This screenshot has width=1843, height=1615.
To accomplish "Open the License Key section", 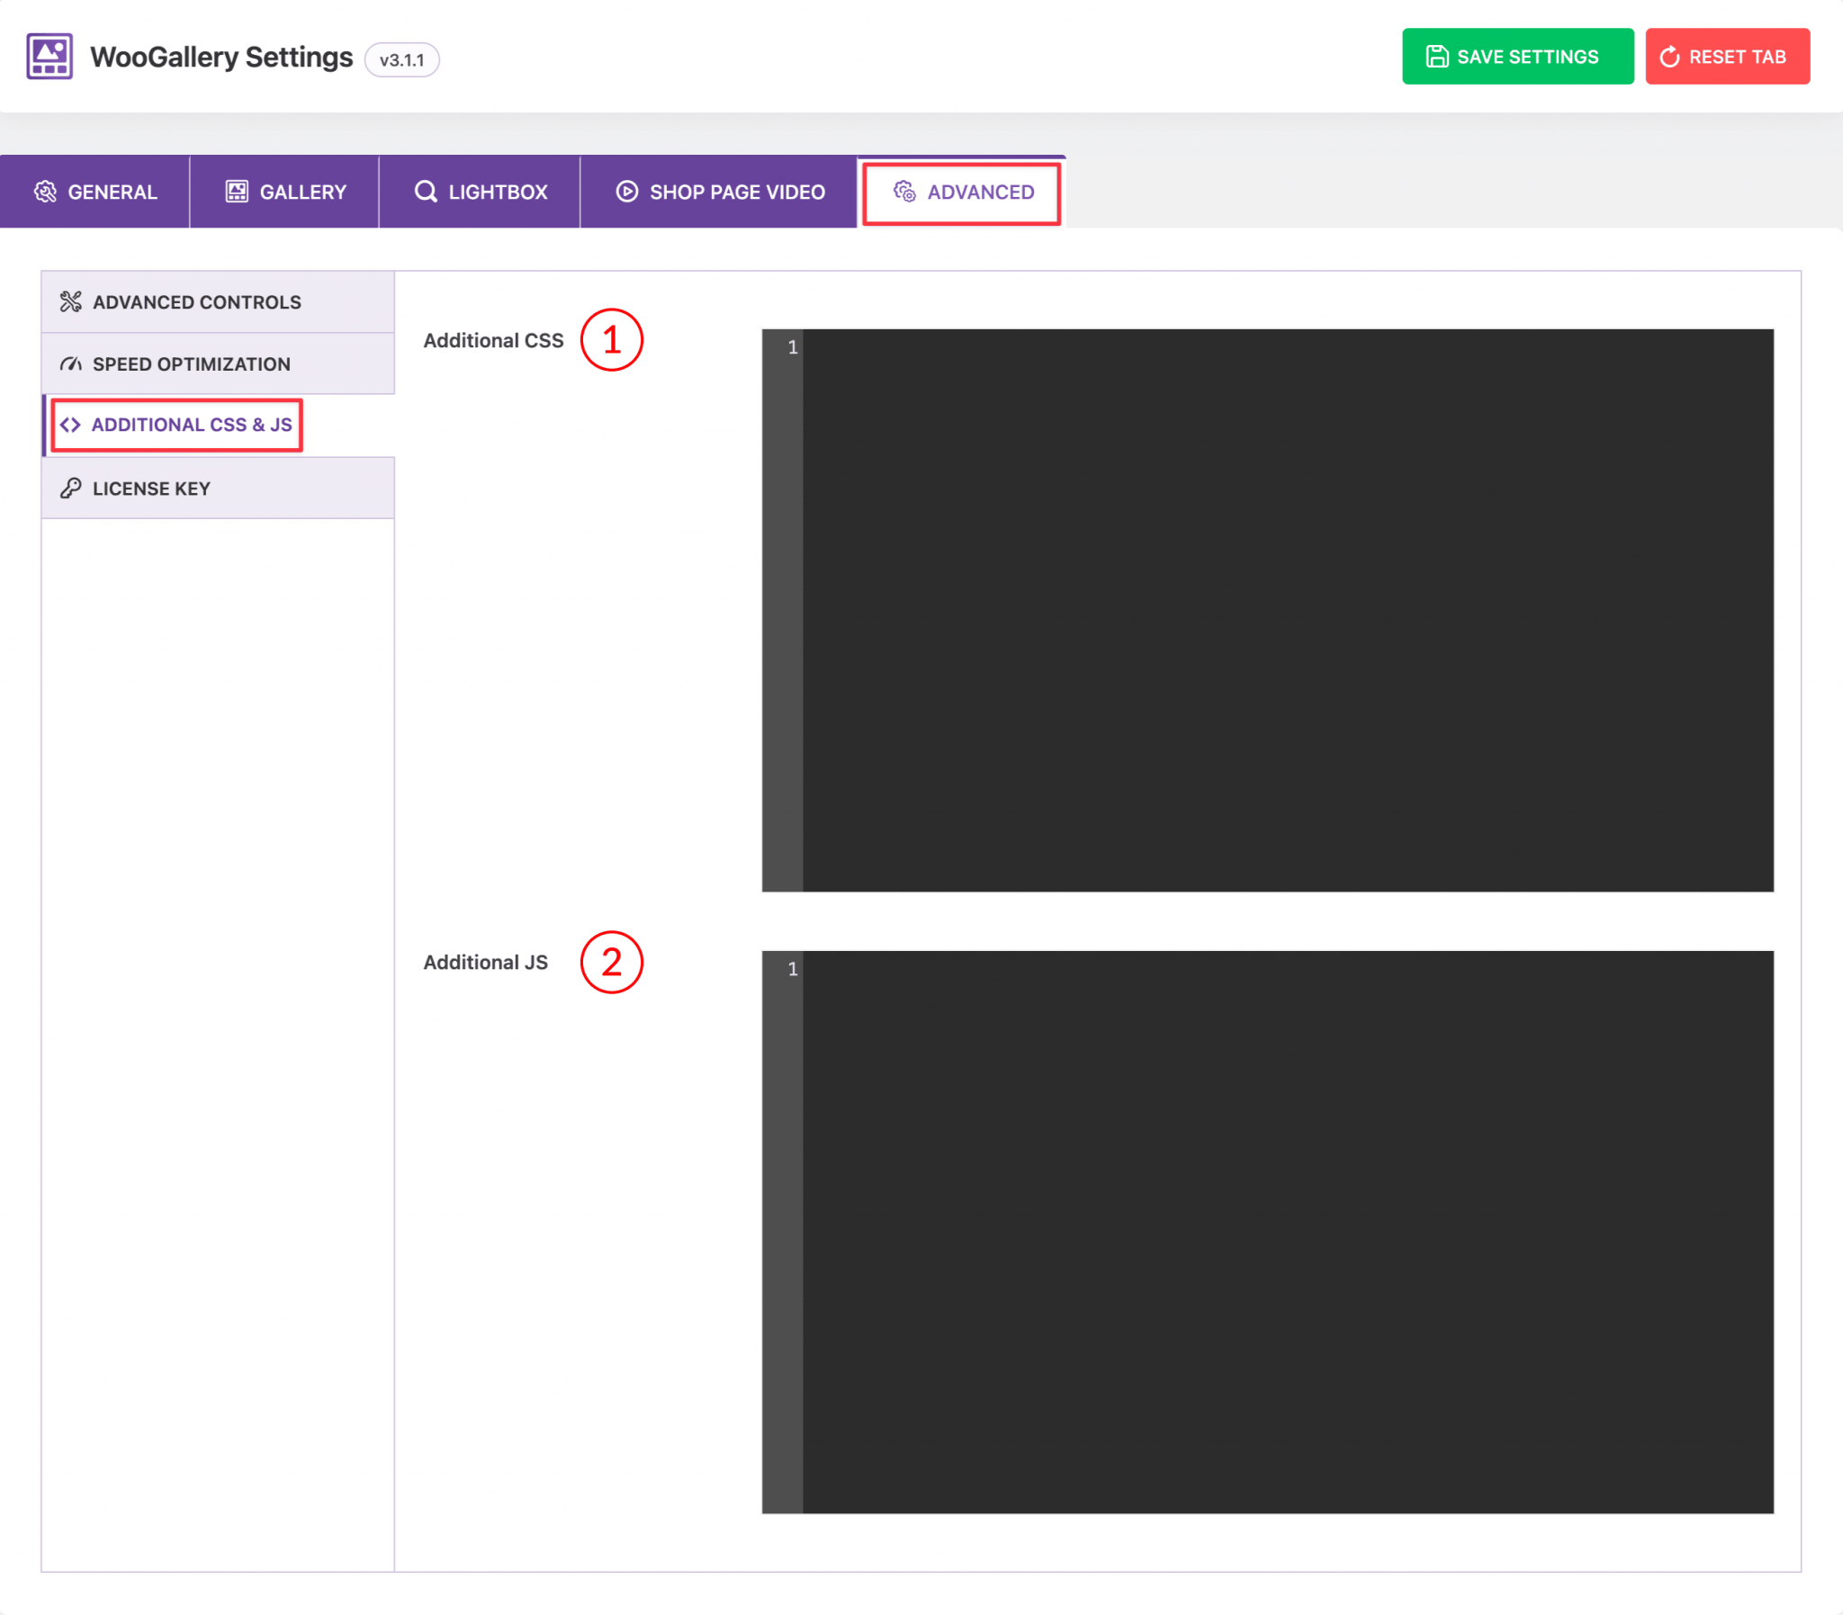I will (153, 488).
